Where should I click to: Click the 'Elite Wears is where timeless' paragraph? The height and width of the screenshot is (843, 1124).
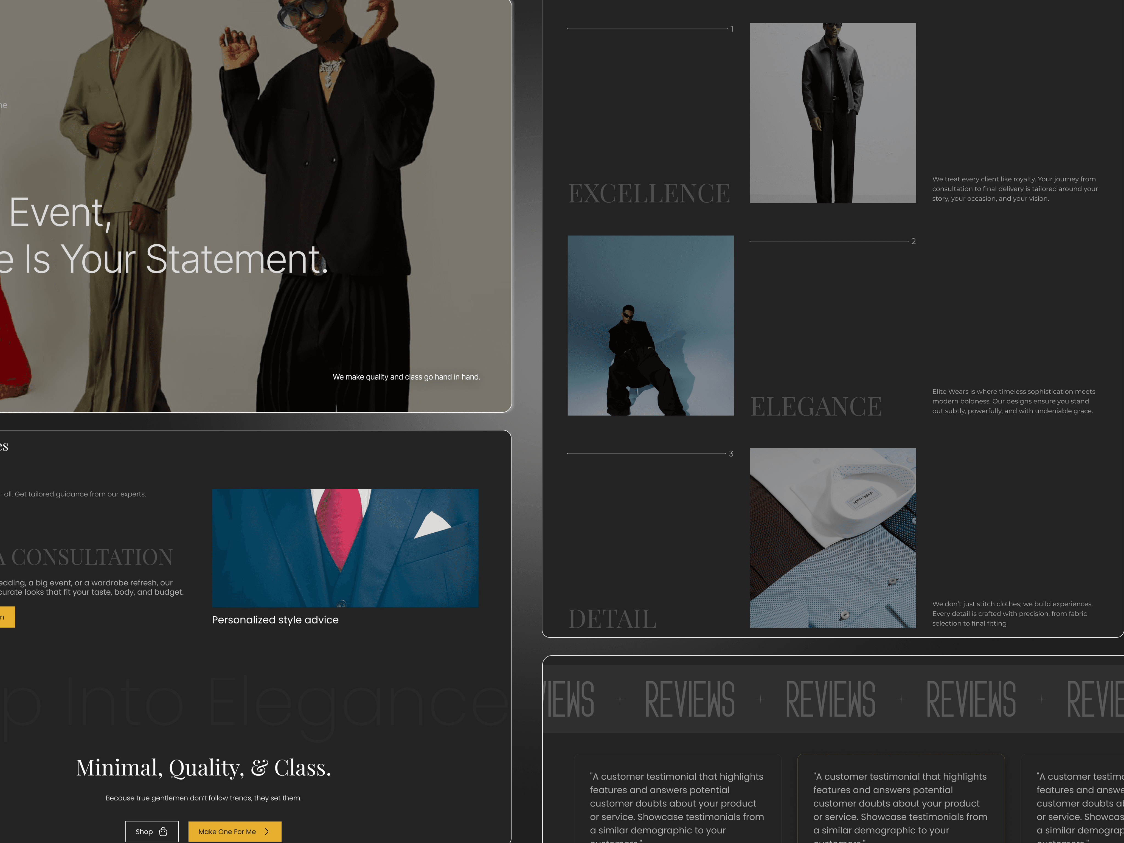1013,401
